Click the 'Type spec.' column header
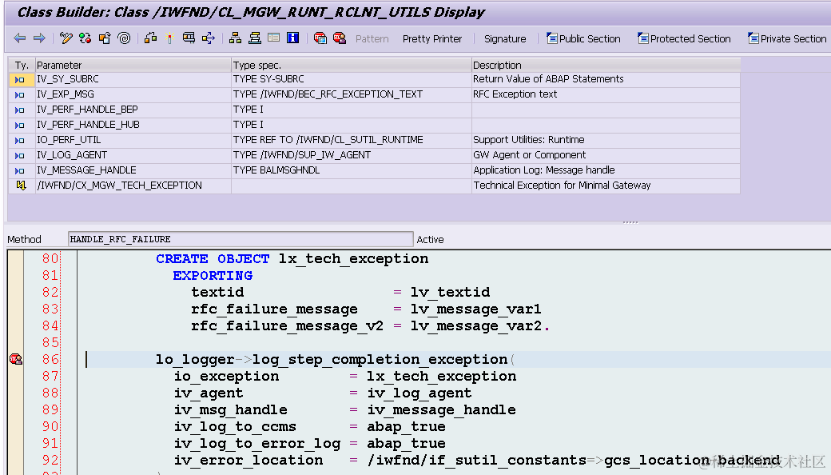 pyautogui.click(x=352, y=66)
